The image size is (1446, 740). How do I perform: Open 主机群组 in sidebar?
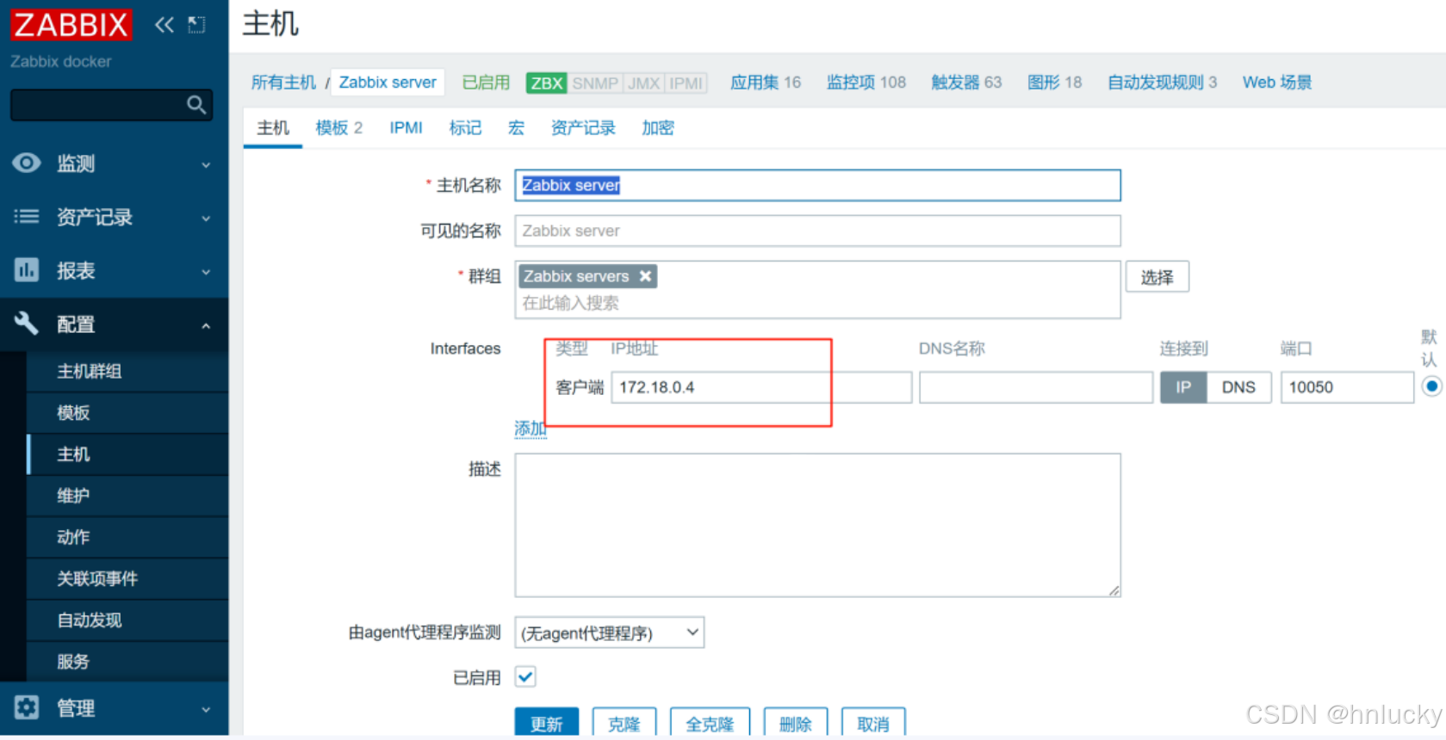(x=127, y=371)
